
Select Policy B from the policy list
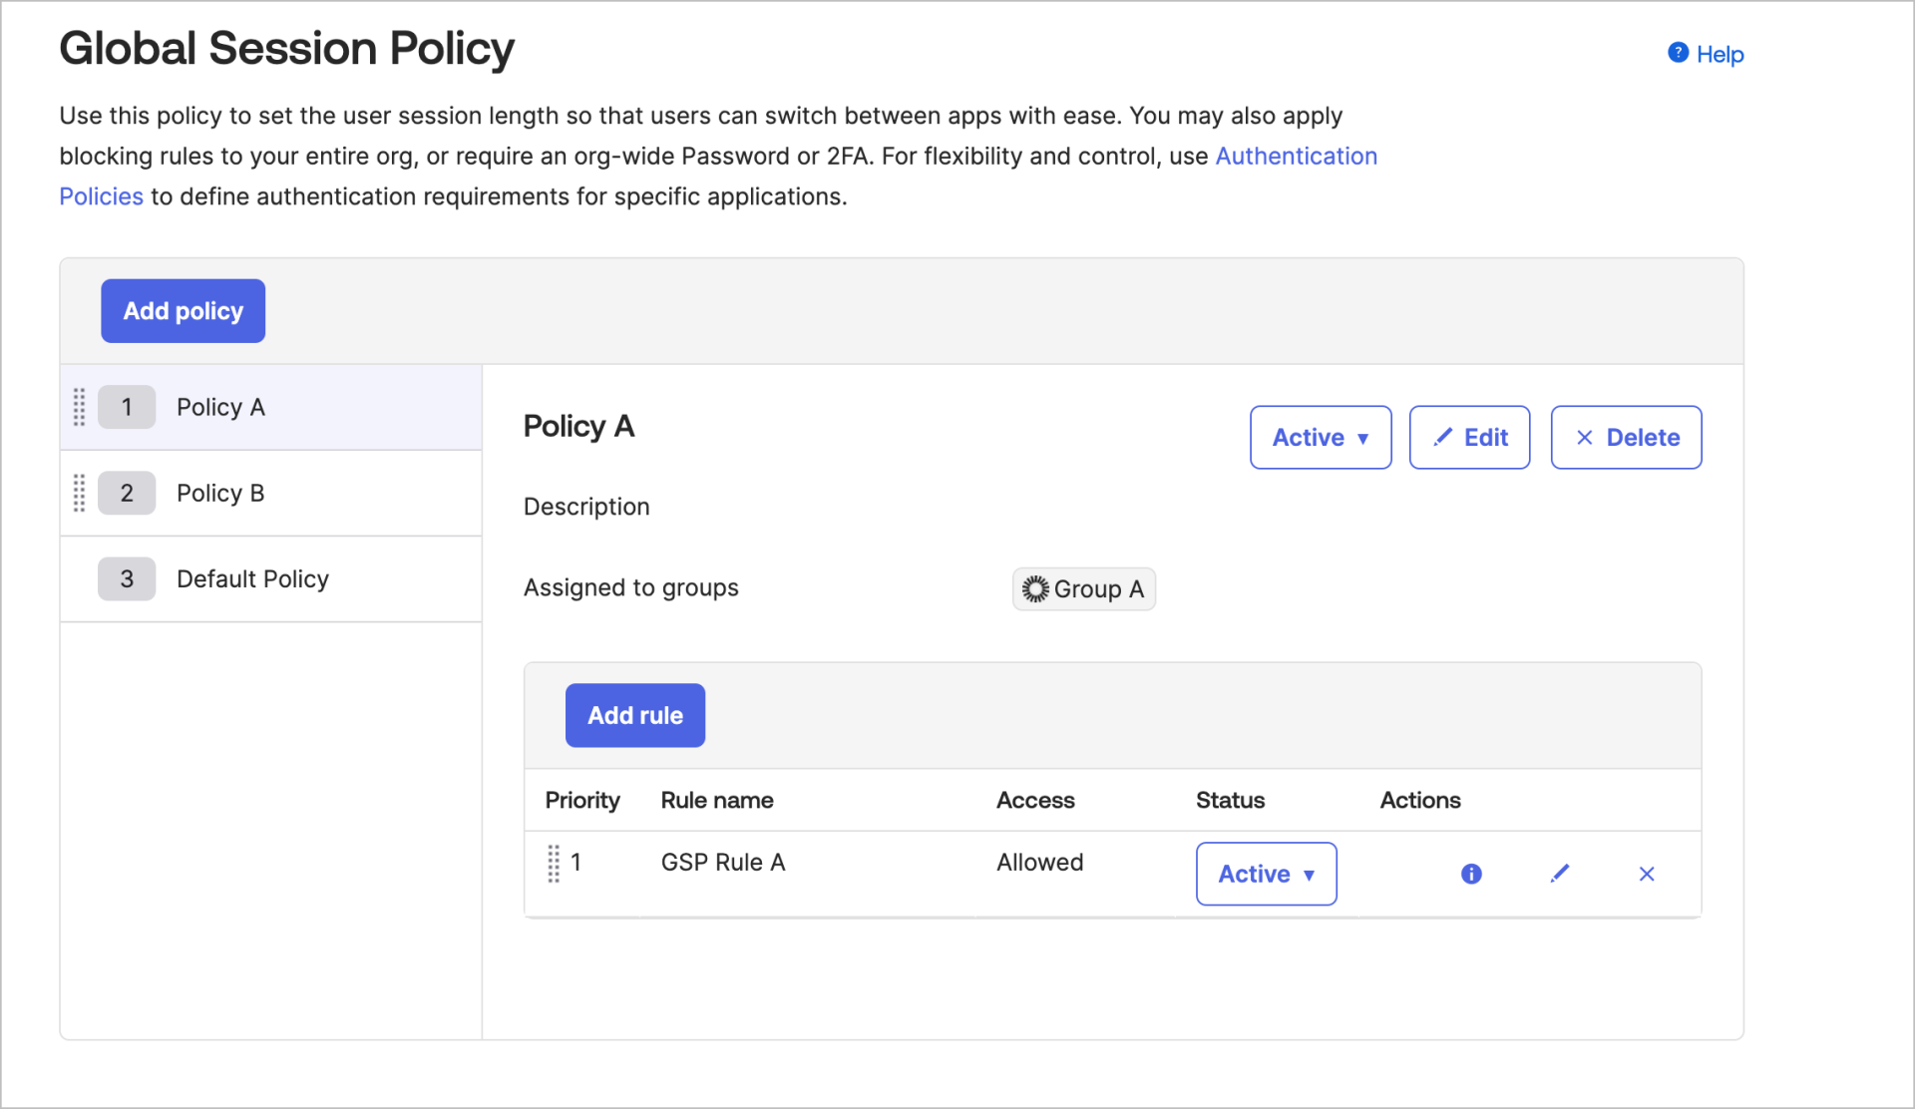click(x=220, y=493)
